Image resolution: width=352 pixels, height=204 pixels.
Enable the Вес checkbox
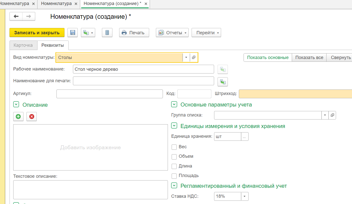click(x=174, y=147)
